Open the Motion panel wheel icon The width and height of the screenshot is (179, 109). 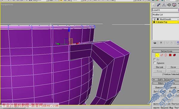[x=169, y=5]
